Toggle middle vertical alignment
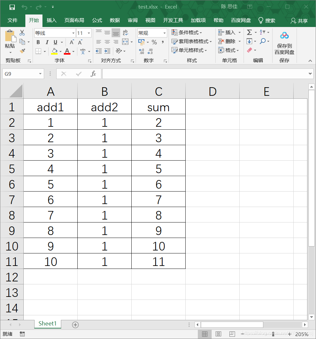 coord(107,33)
